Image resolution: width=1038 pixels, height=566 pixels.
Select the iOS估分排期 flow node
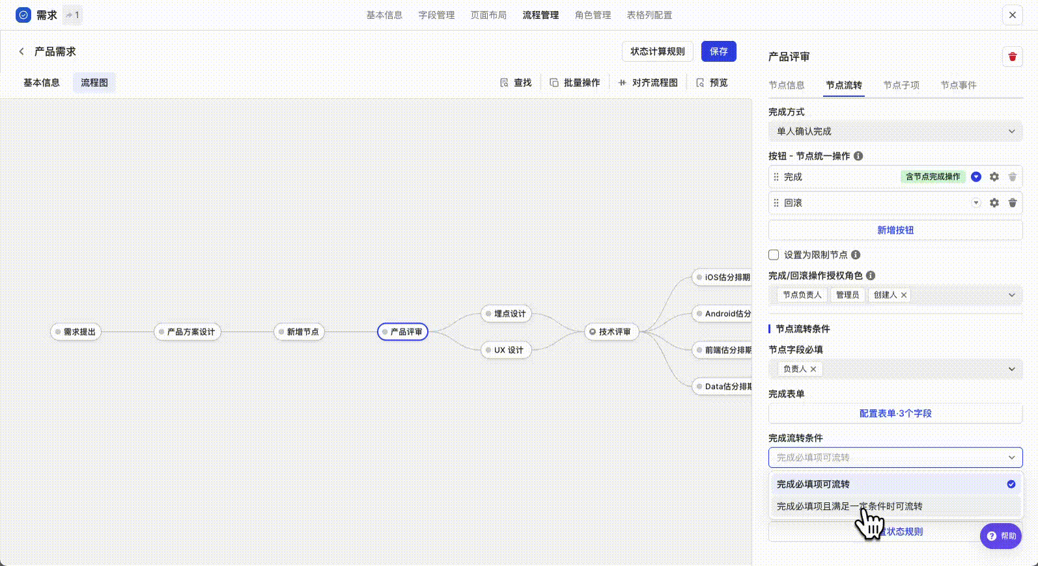pyautogui.click(x=722, y=277)
